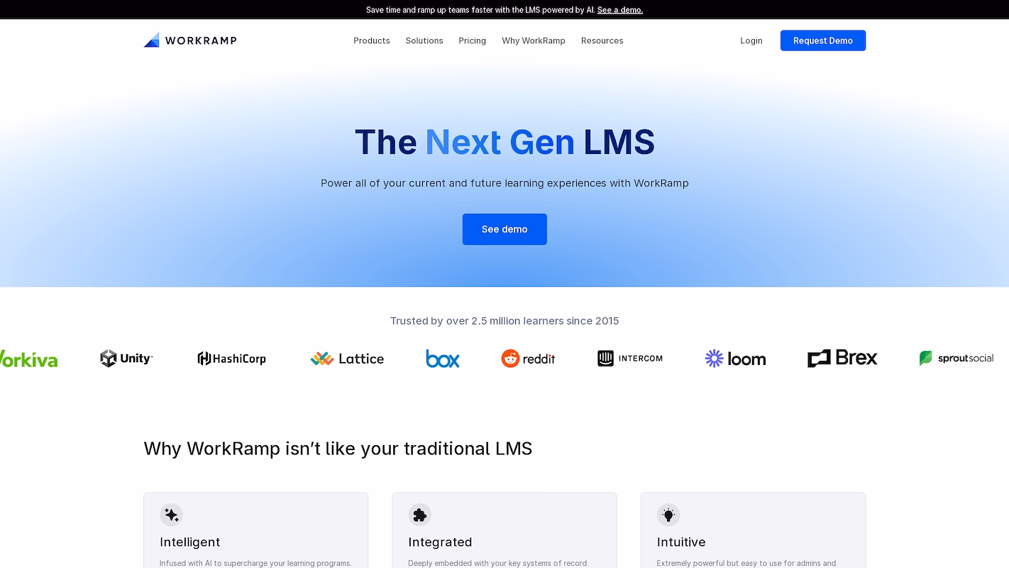This screenshot has width=1009, height=568.
Task: Open the Why WorkRamp menu item
Action: pyautogui.click(x=534, y=40)
